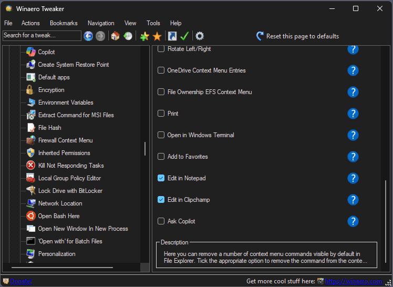Open the orange star Bookmarks icon
Screen dimensions: 393x287
click(x=157, y=36)
